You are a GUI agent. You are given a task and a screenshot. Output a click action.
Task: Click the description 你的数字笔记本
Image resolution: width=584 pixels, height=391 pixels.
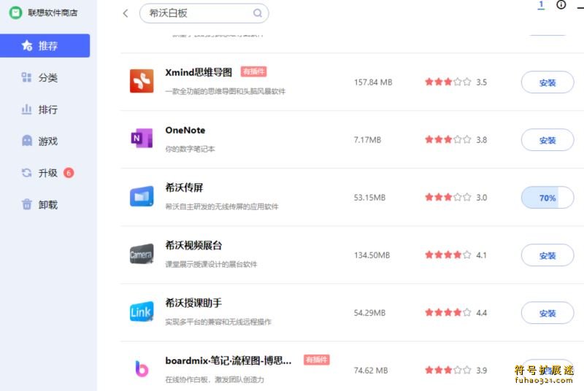coord(190,150)
